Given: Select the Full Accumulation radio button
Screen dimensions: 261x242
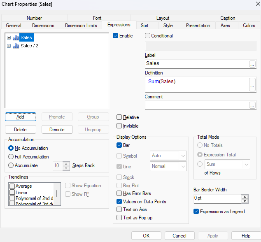Looking at the screenshot, I should (x=11, y=157).
